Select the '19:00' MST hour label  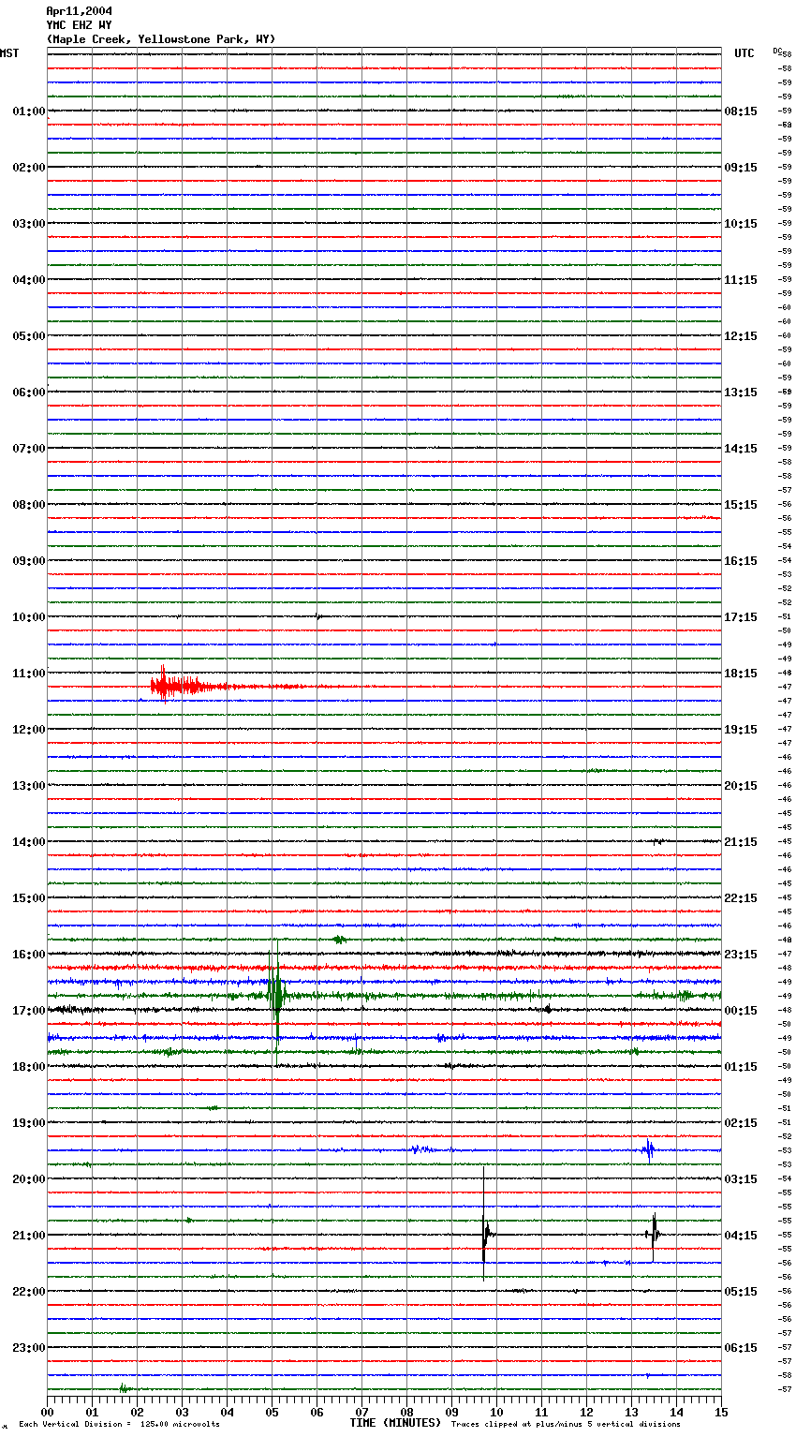pyautogui.click(x=29, y=1123)
